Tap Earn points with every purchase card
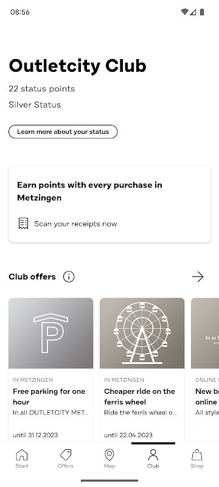 pos(109,204)
